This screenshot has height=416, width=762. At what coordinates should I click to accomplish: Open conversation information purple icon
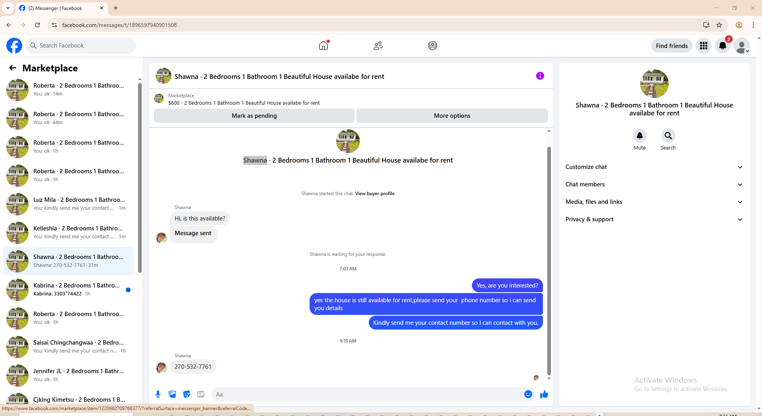tap(540, 76)
